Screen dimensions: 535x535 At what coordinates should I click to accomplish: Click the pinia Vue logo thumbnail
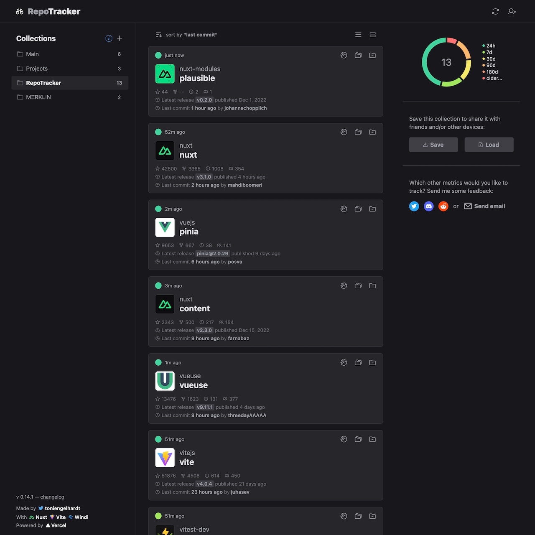tap(165, 227)
